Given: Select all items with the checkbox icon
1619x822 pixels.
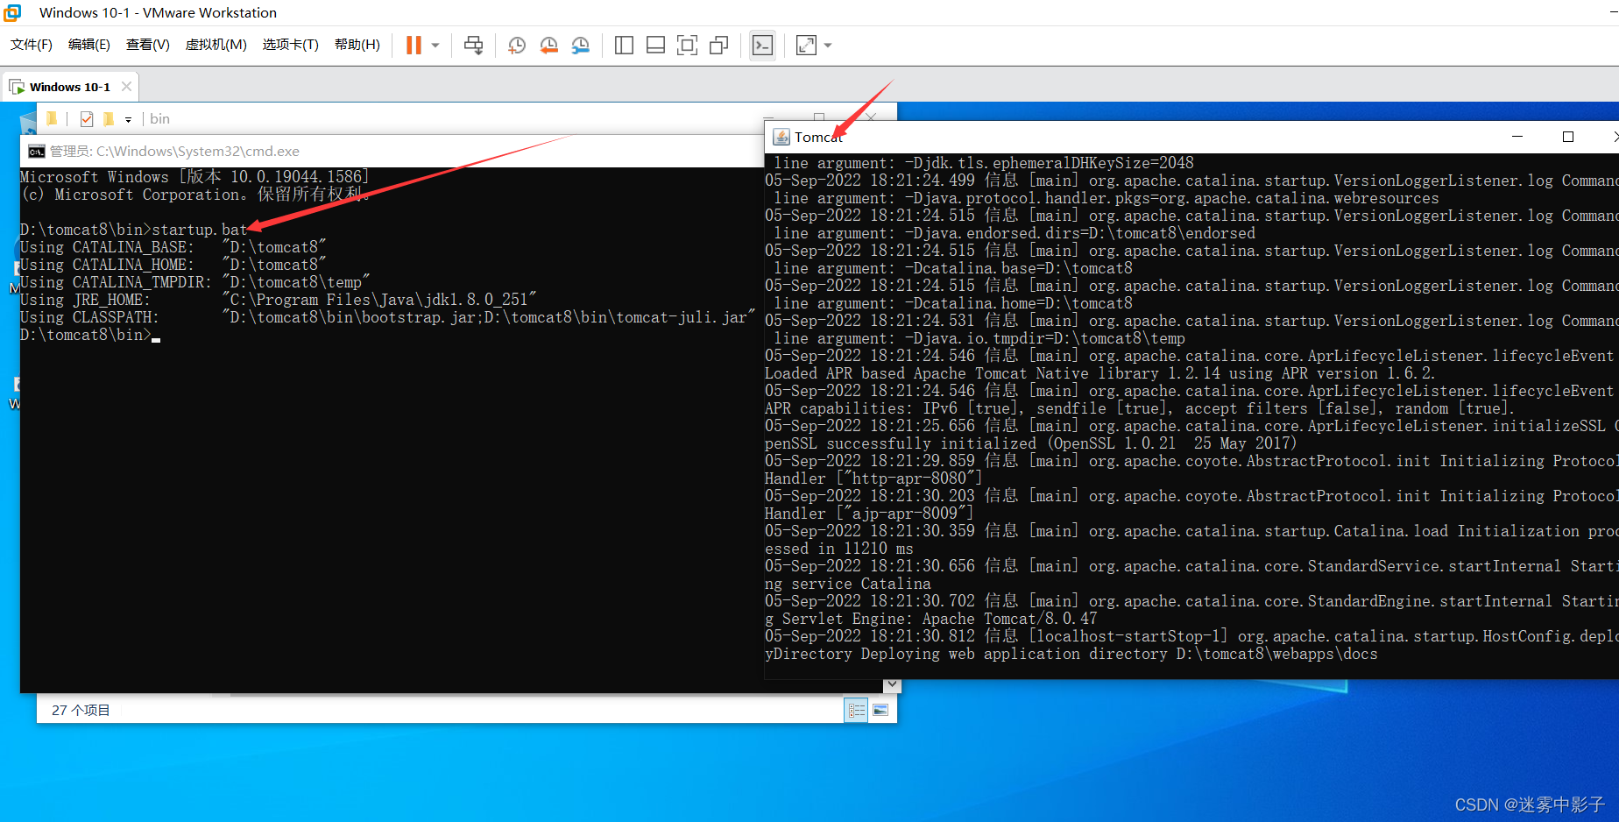Looking at the screenshot, I should click(86, 118).
